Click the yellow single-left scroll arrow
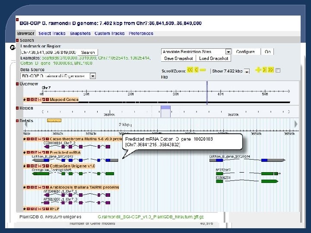 (x=196, y=70)
